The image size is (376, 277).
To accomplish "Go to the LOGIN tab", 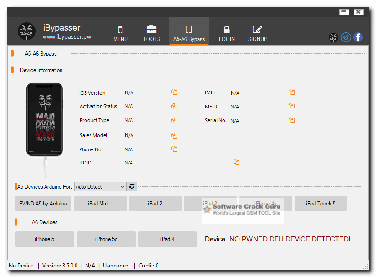I will coord(227,34).
